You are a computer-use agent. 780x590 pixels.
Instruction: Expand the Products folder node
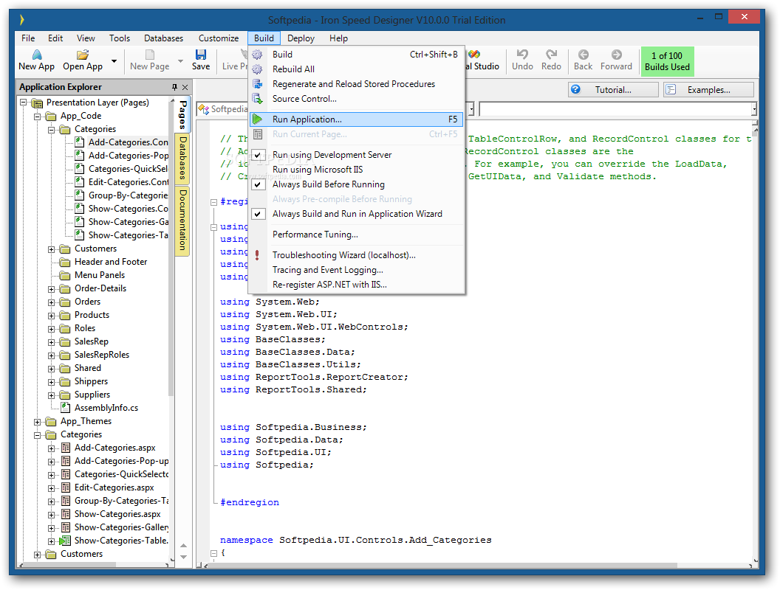point(51,316)
